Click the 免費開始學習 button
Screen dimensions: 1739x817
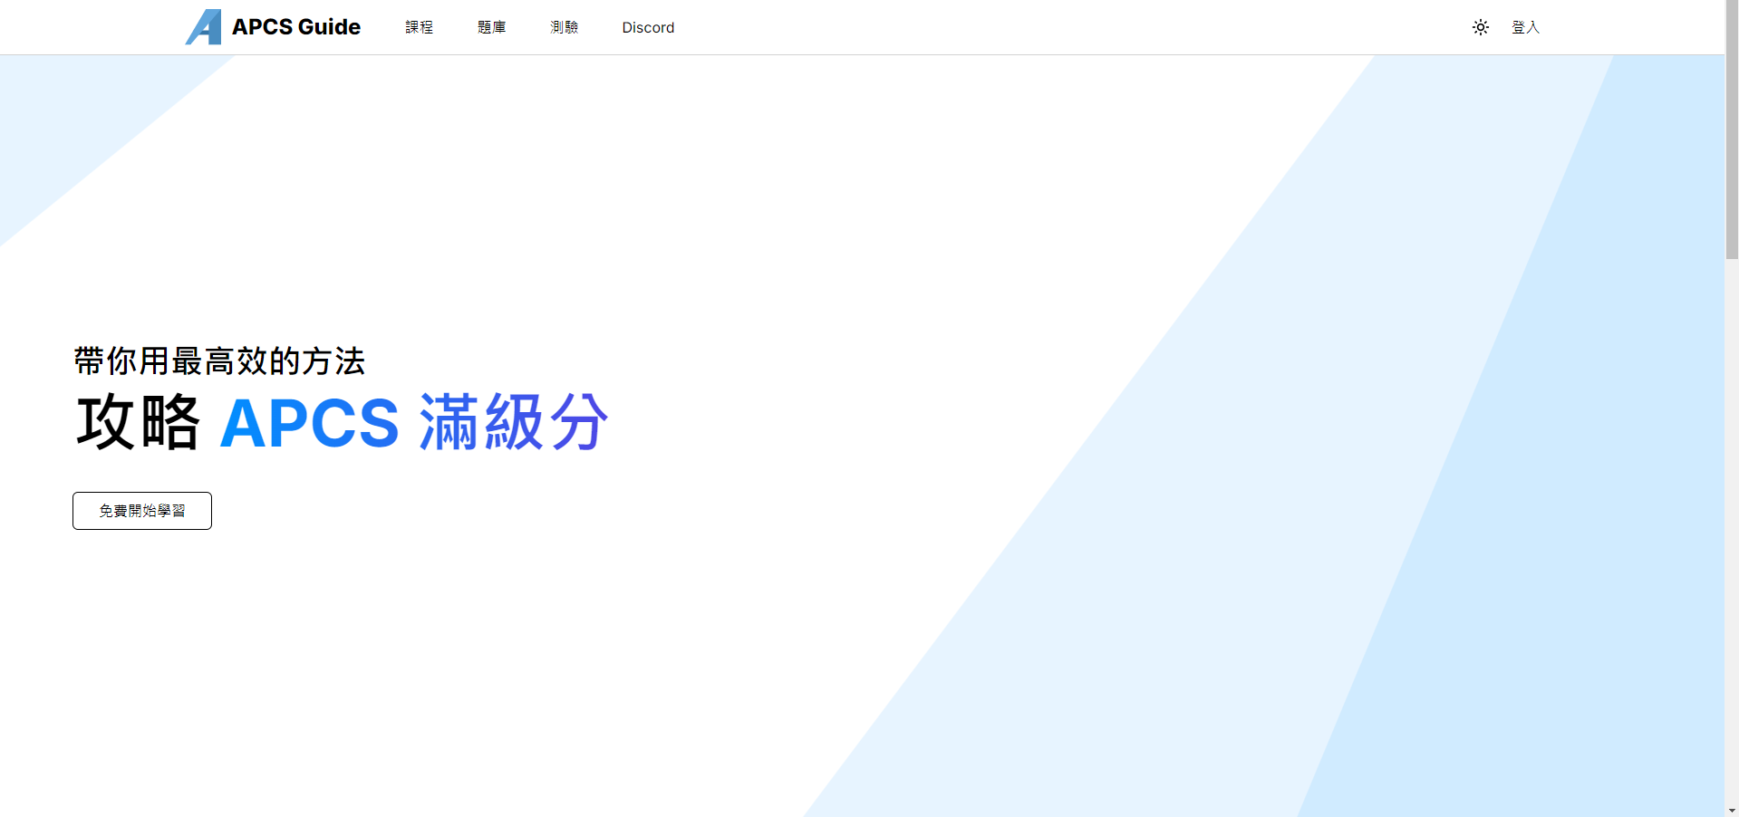point(142,511)
